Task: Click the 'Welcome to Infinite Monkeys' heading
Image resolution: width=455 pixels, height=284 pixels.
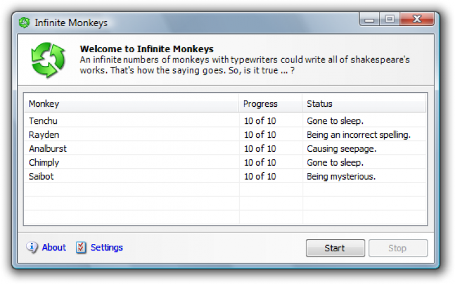Action: coord(147,49)
